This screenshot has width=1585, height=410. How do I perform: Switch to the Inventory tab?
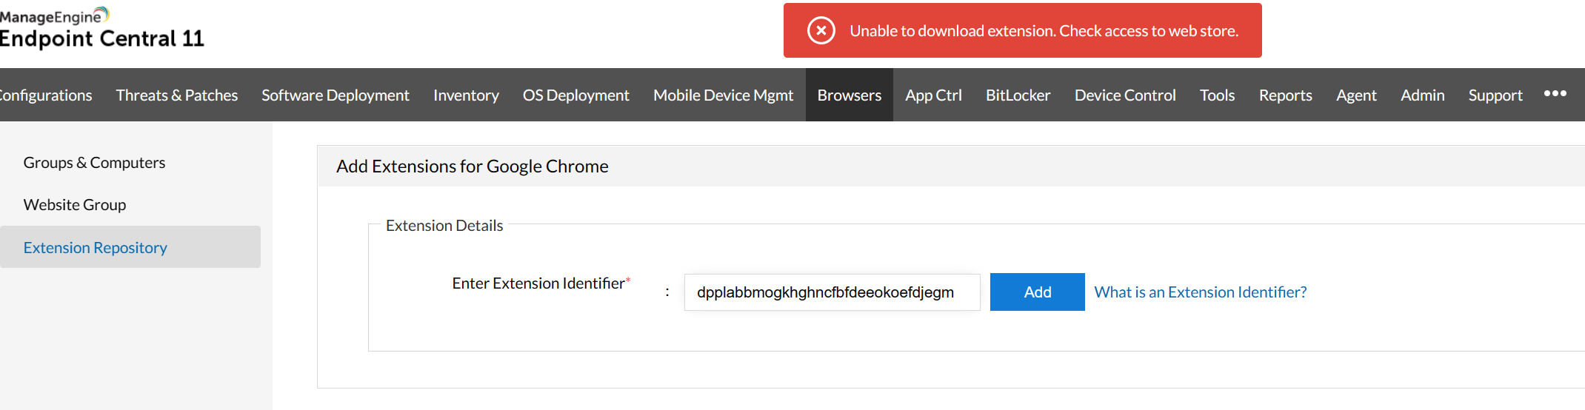(466, 95)
